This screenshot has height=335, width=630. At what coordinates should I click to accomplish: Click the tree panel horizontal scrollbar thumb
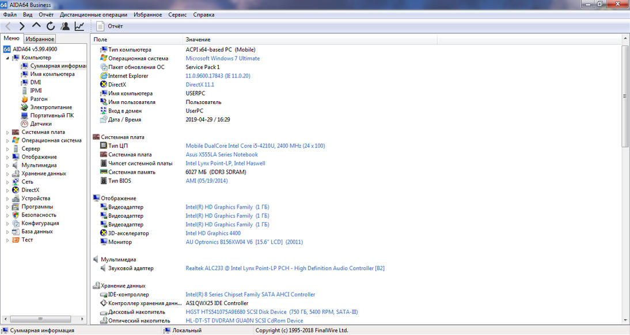(x=40, y=319)
